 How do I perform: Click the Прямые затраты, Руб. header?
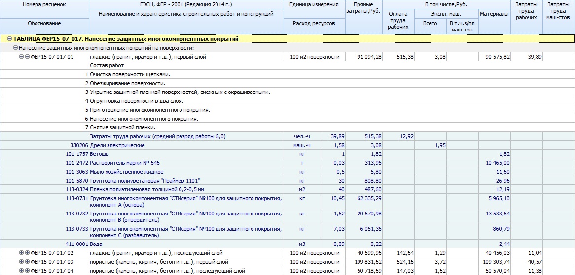click(364, 17)
